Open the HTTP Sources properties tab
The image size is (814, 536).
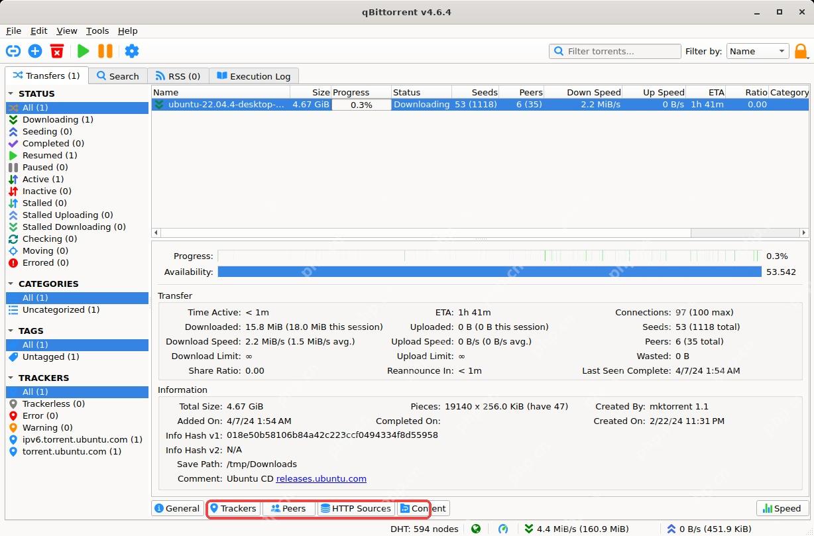tap(355, 508)
